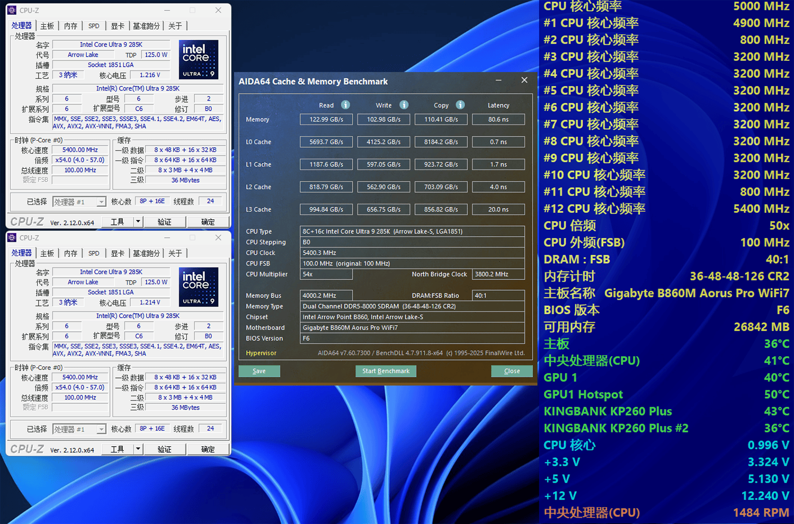Expand the 工具 arrow dropdown in lower CPU-Z
794x524 pixels.
tap(138, 449)
